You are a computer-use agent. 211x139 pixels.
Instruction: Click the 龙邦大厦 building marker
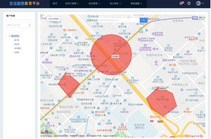pos(82,103)
